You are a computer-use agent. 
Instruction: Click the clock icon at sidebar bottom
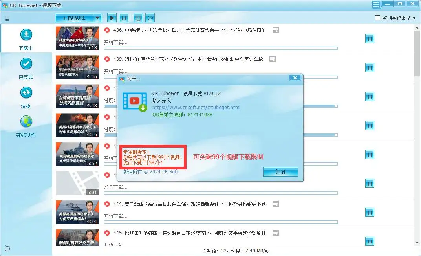click(x=7, y=249)
